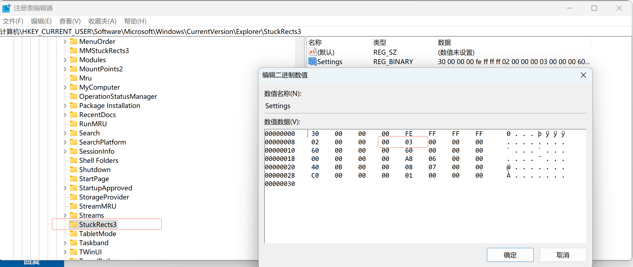
Task: Click the TabletMode folder icon
Action: click(x=73, y=233)
